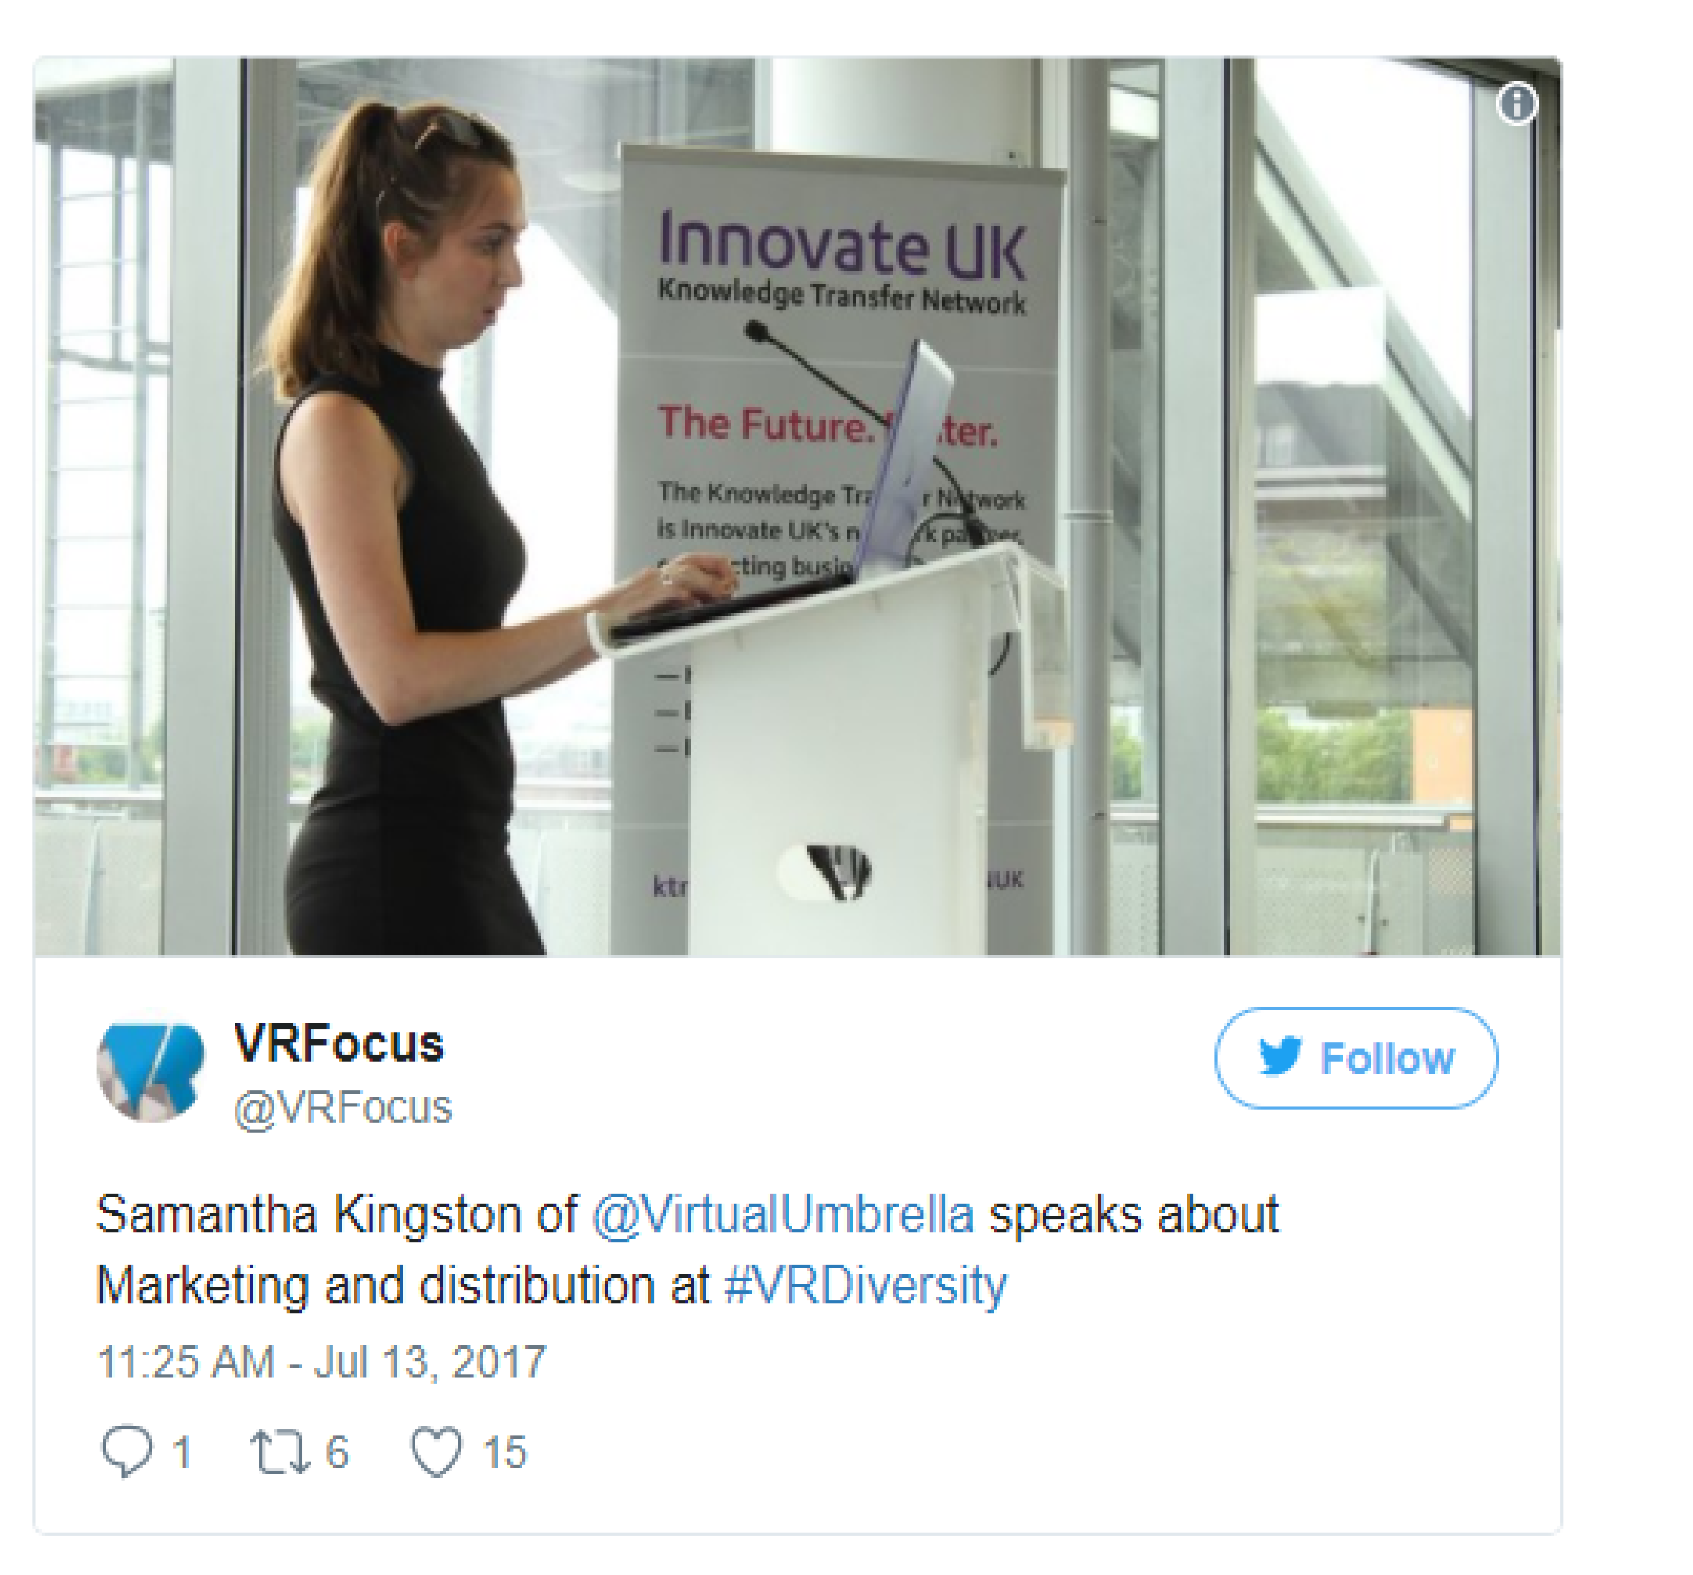
Task: Like the tweet with the heart icon
Action: [437, 1452]
